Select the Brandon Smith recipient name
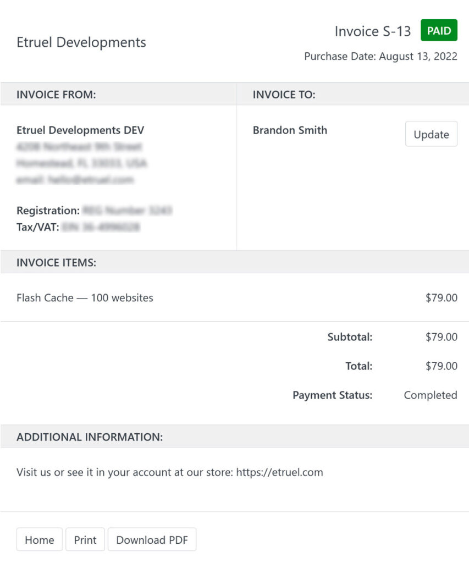 [x=290, y=130]
